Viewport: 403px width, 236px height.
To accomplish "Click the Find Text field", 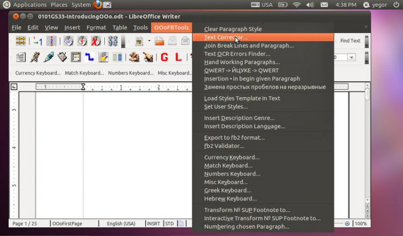I will click(350, 41).
